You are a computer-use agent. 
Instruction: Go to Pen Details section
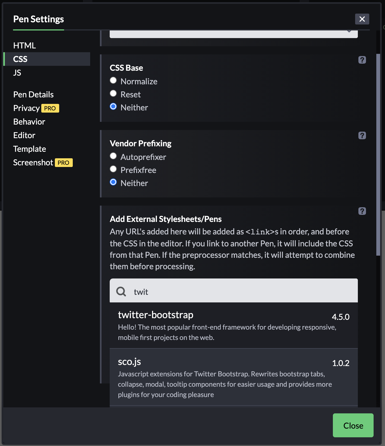(33, 94)
